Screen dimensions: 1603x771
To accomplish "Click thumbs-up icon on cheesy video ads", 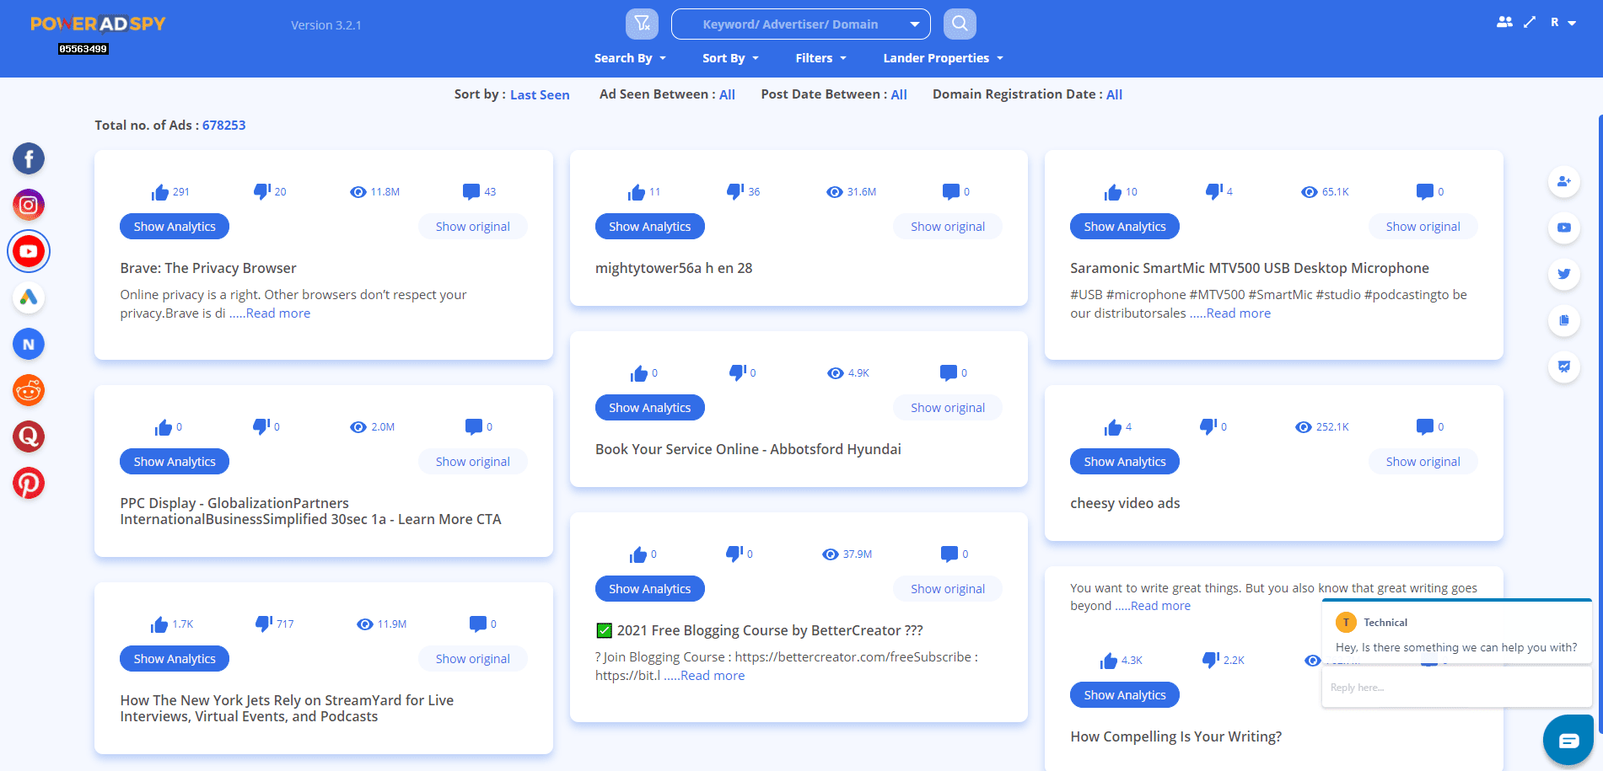I will [x=1113, y=427].
